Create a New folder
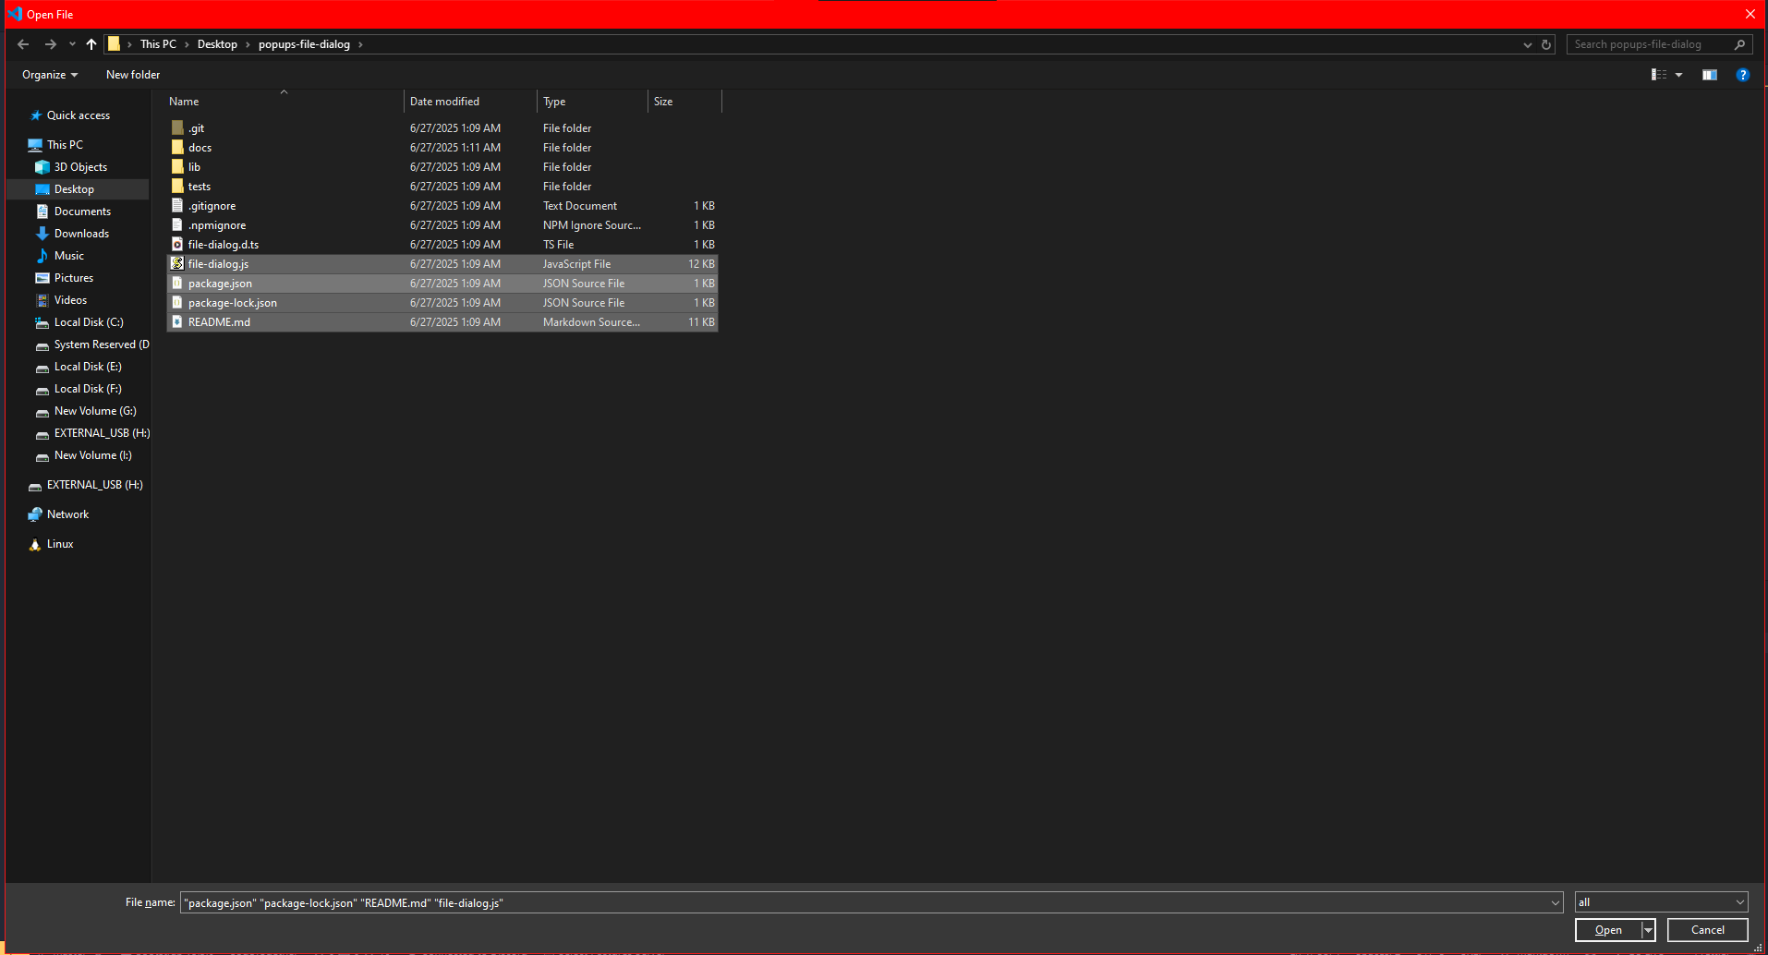This screenshot has height=955, width=1768. pos(133,75)
